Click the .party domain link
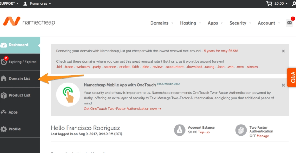This screenshot has width=296, height=153. 97,67
